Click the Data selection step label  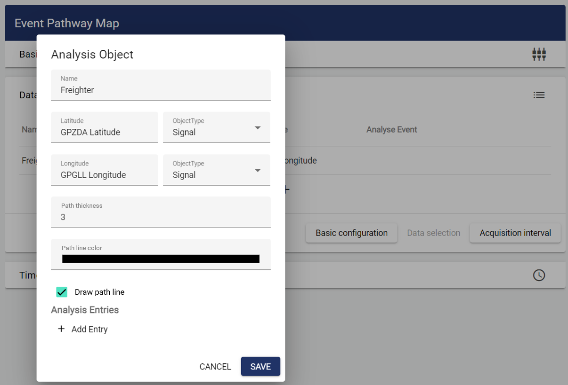pos(433,233)
